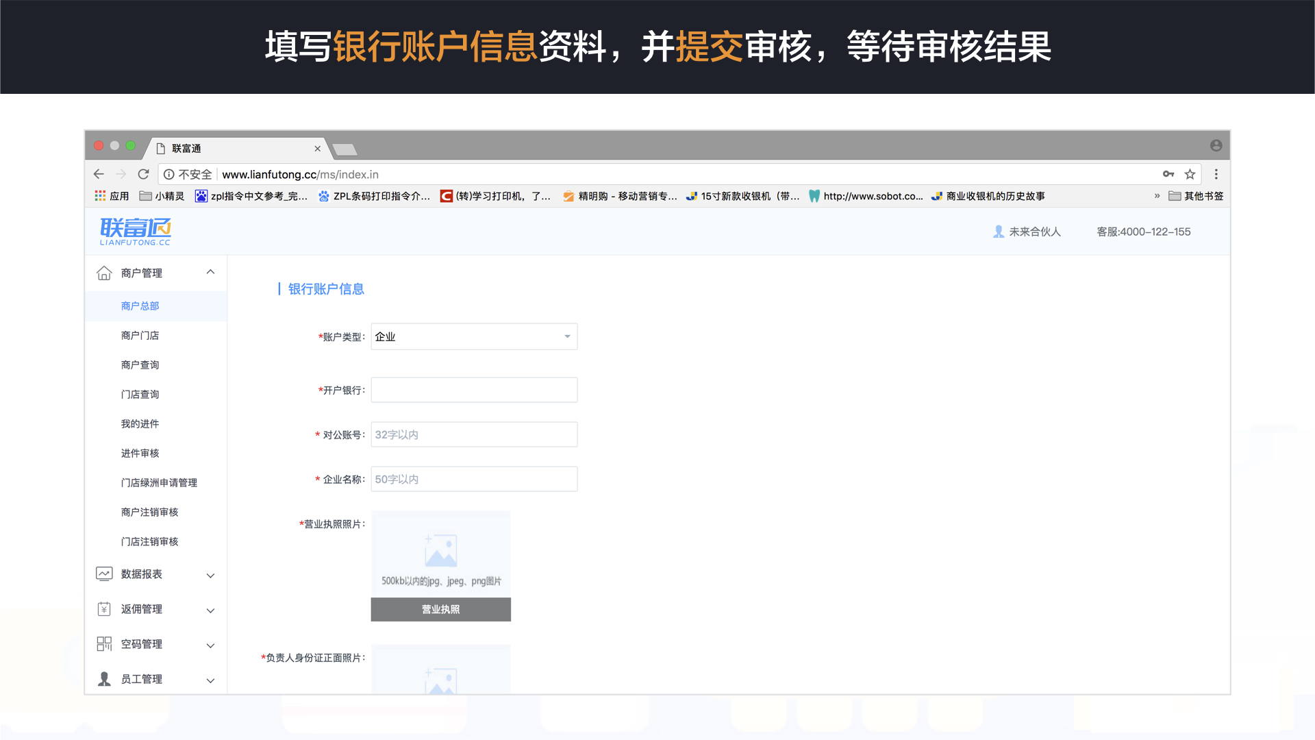Bookmark this page with star icon
Viewport: 1315px width, 740px height.
1190,174
